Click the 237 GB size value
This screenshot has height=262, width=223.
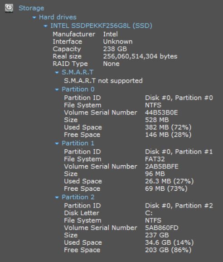click(157, 235)
